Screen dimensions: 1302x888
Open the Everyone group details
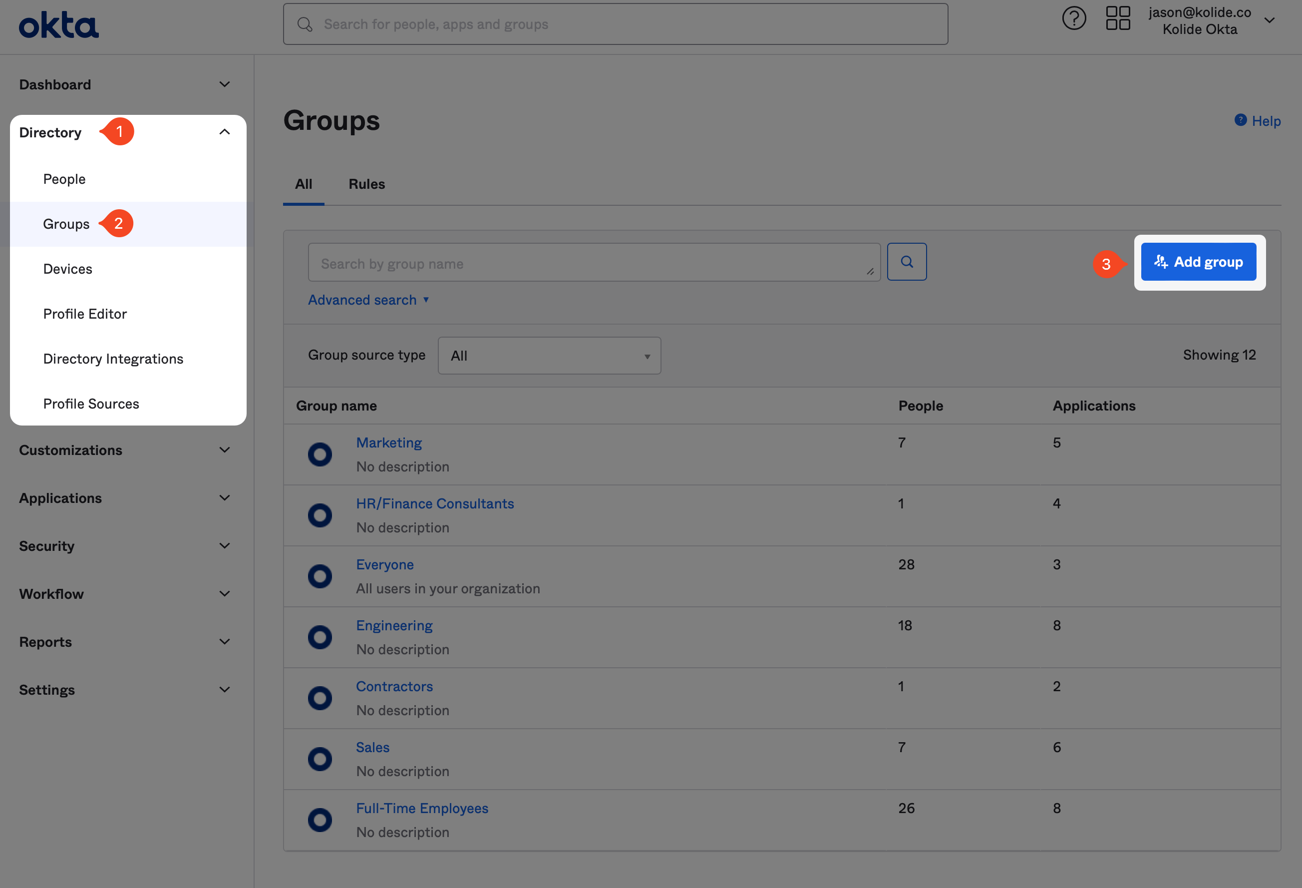pyautogui.click(x=385, y=563)
